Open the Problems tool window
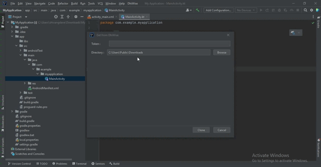The width and height of the screenshot is (321, 167). click(59, 164)
